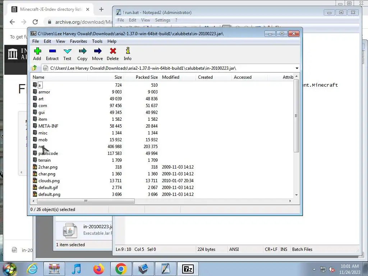Select the com folder
Screen dimensions: 368x276
43,106
